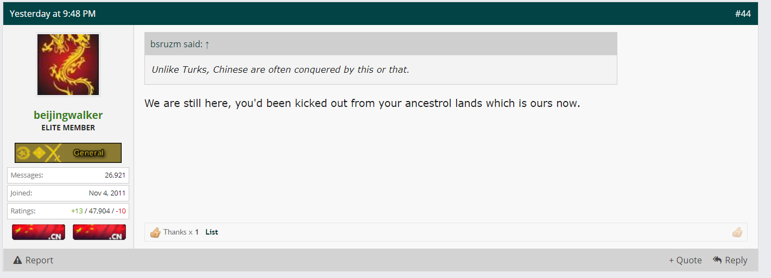Image resolution: width=771 pixels, height=278 pixels.
Task: Click the Reply arrow icon
Action: tap(717, 260)
